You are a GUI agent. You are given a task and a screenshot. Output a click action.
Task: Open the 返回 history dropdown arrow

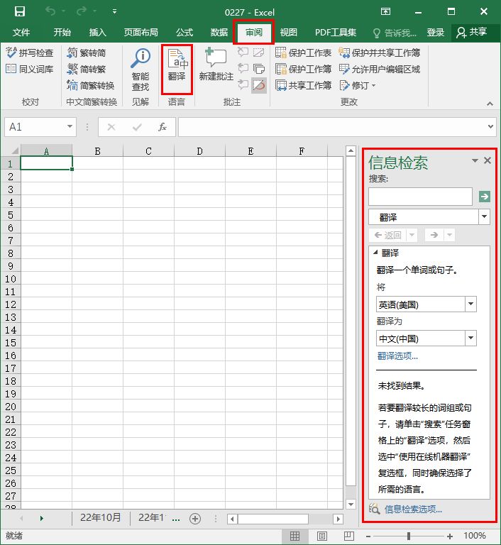click(412, 235)
